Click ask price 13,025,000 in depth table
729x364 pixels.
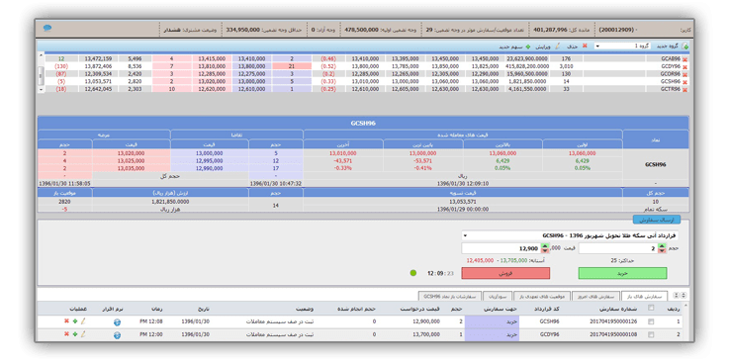(132, 161)
